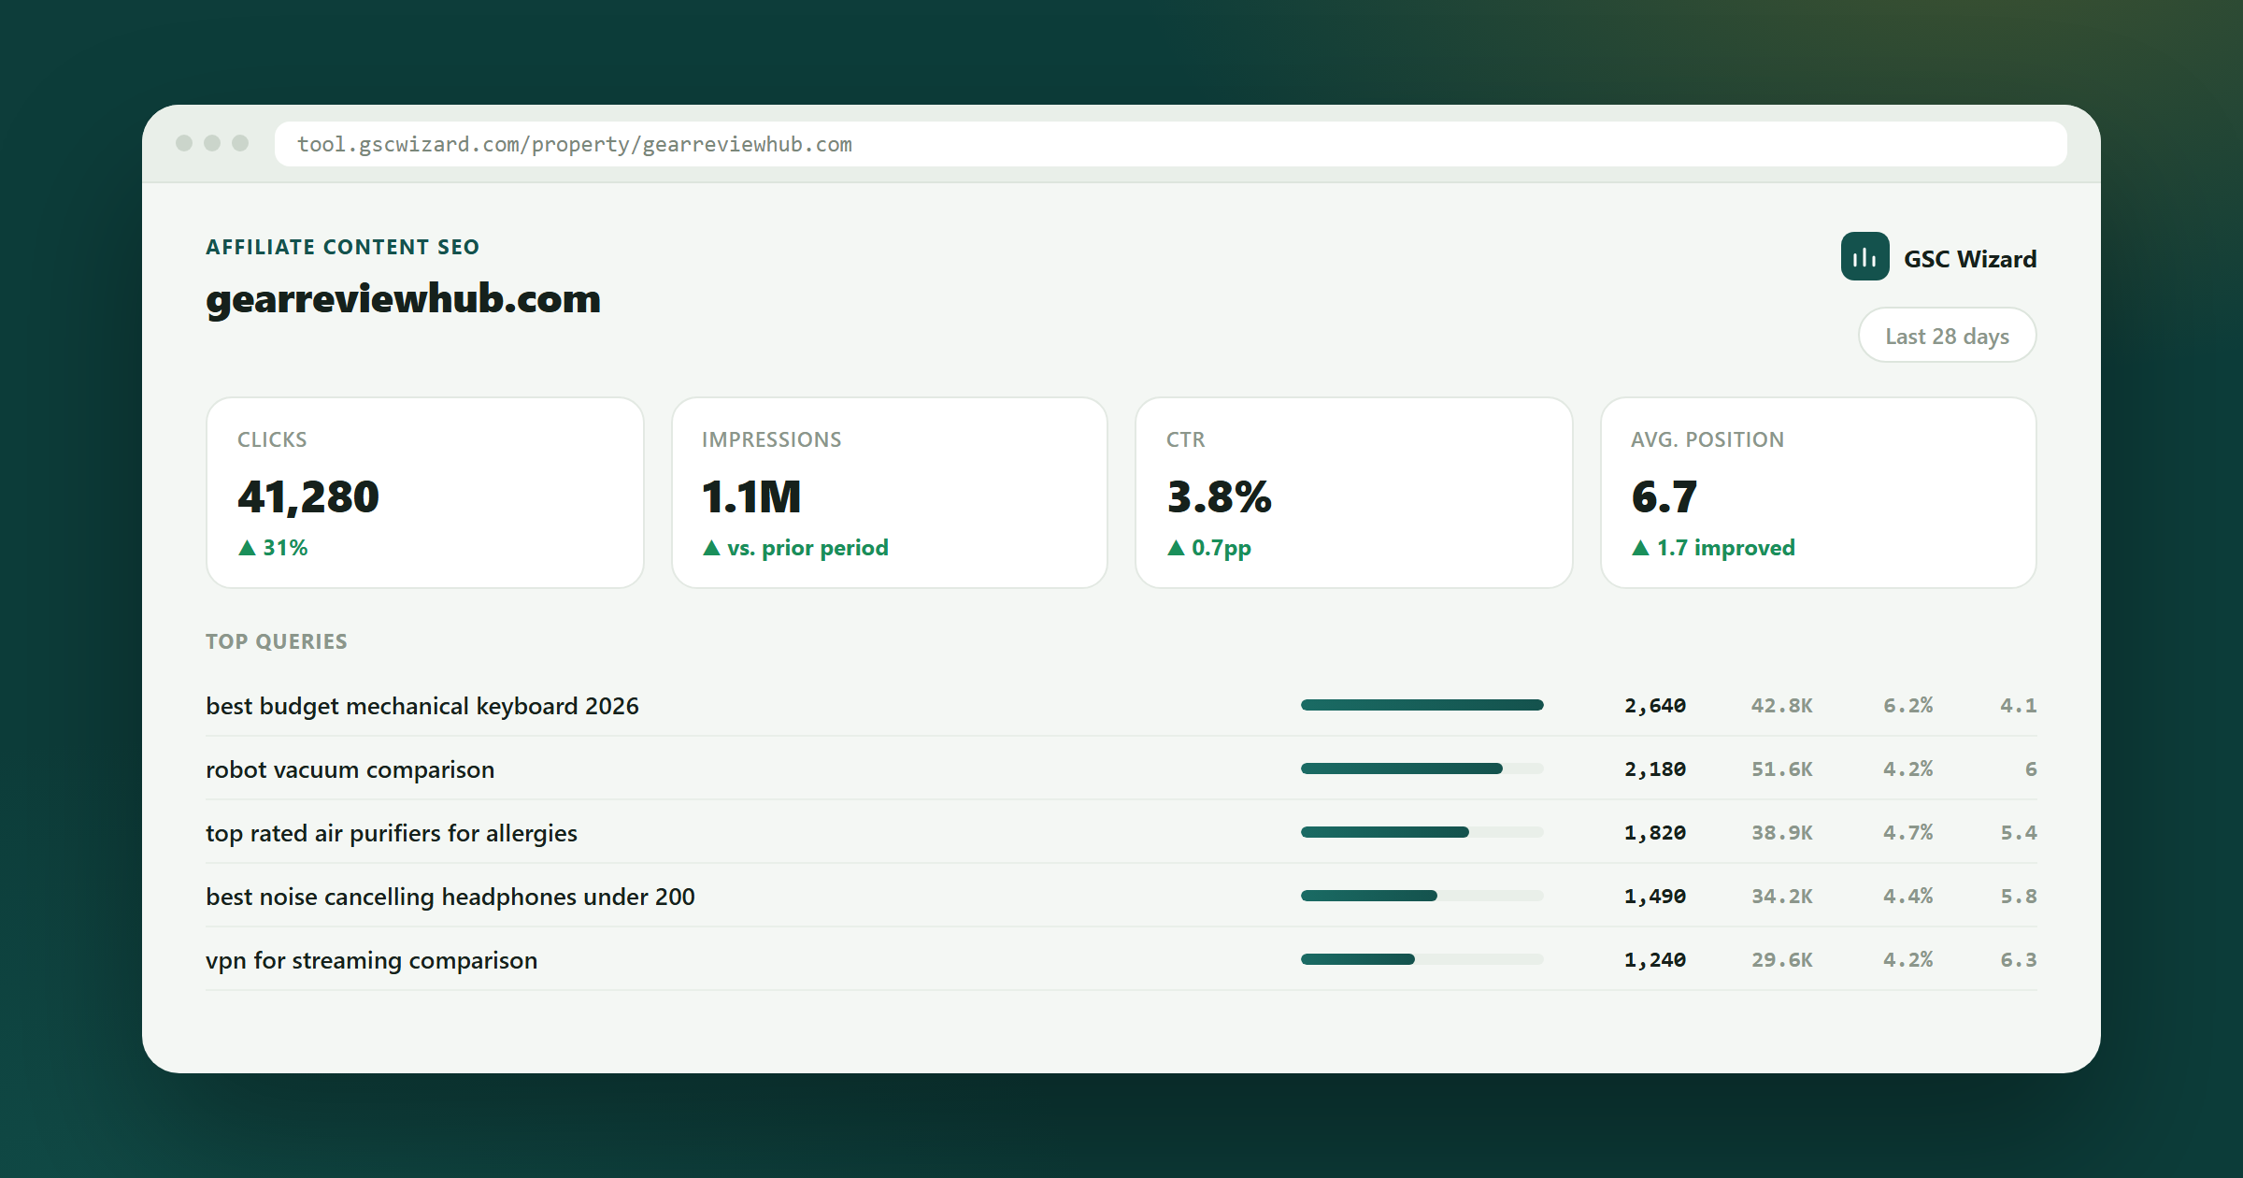2243x1178 pixels.
Task: Click the Top Queries section heading
Action: (277, 641)
